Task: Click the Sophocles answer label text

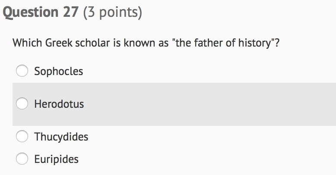Action: coord(58,72)
